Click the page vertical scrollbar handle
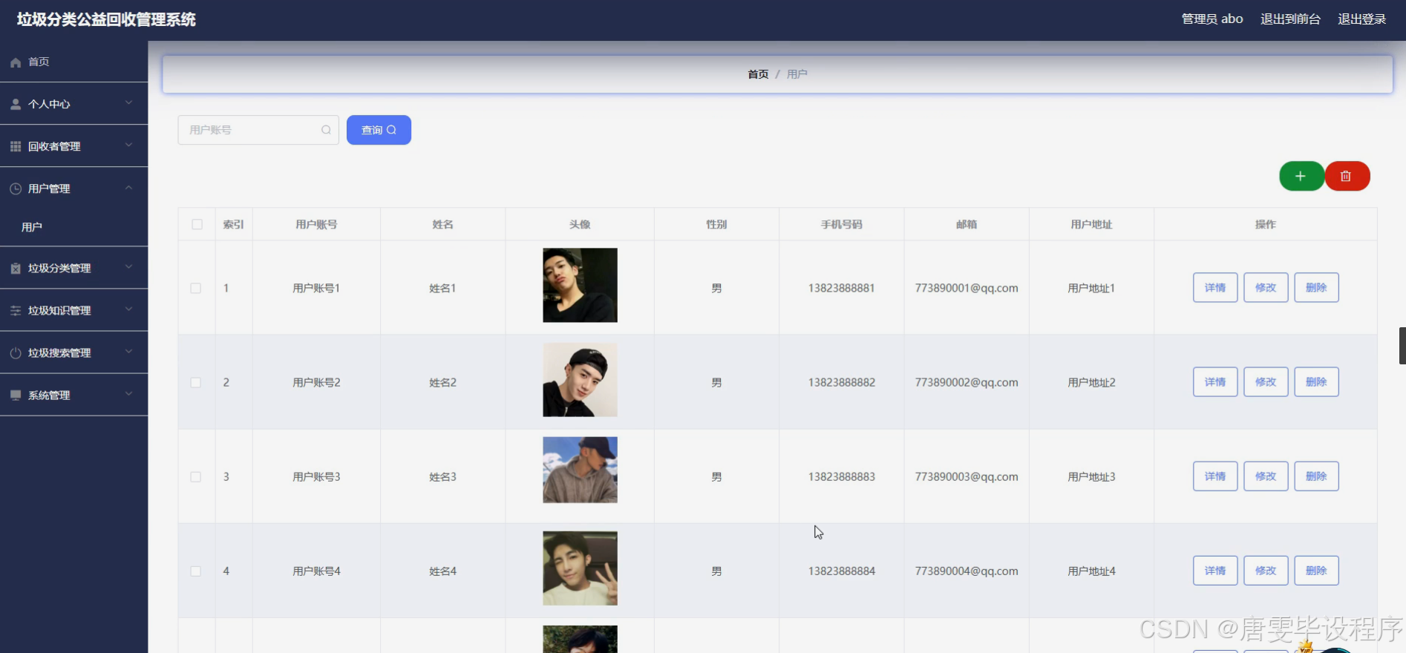The image size is (1406, 653). pyautogui.click(x=1402, y=346)
